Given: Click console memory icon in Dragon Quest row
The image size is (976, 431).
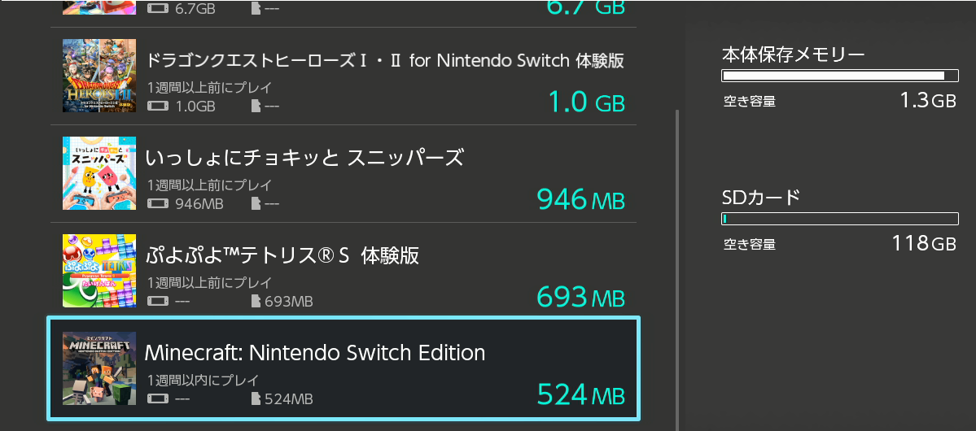Looking at the screenshot, I should pos(158,106).
